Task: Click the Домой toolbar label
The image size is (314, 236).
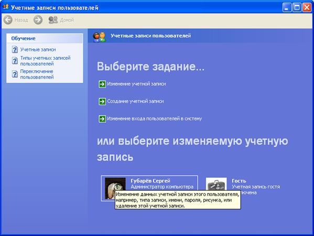Action: (67, 20)
